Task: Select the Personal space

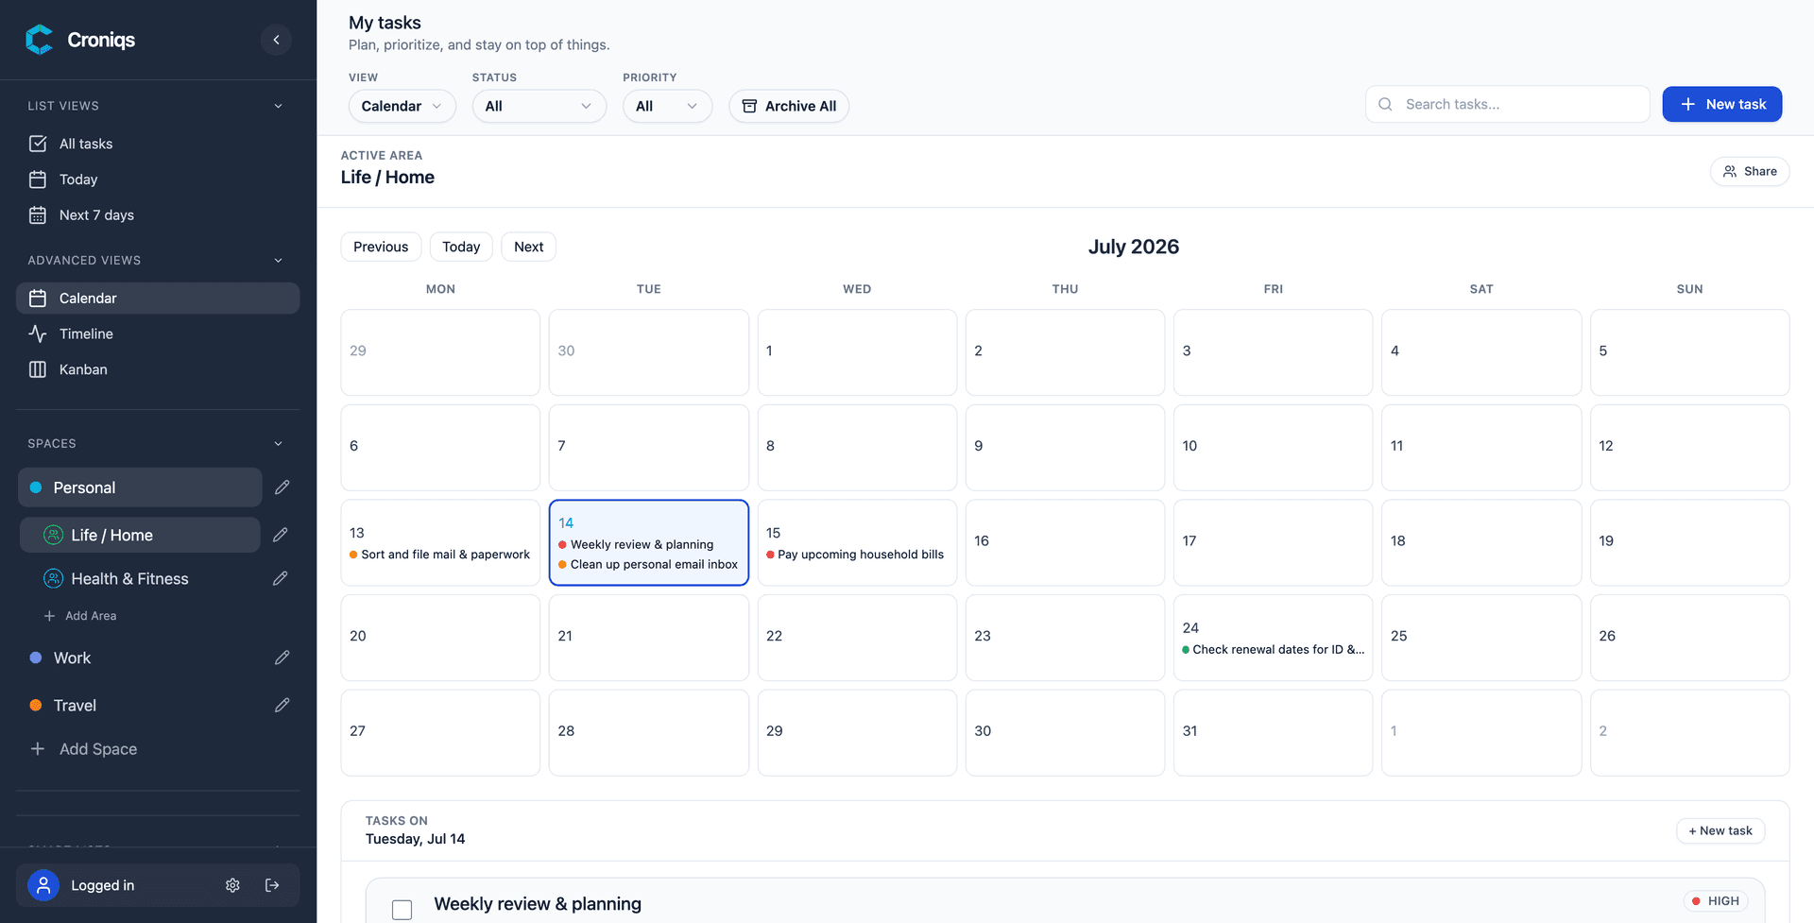Action: coord(140,487)
